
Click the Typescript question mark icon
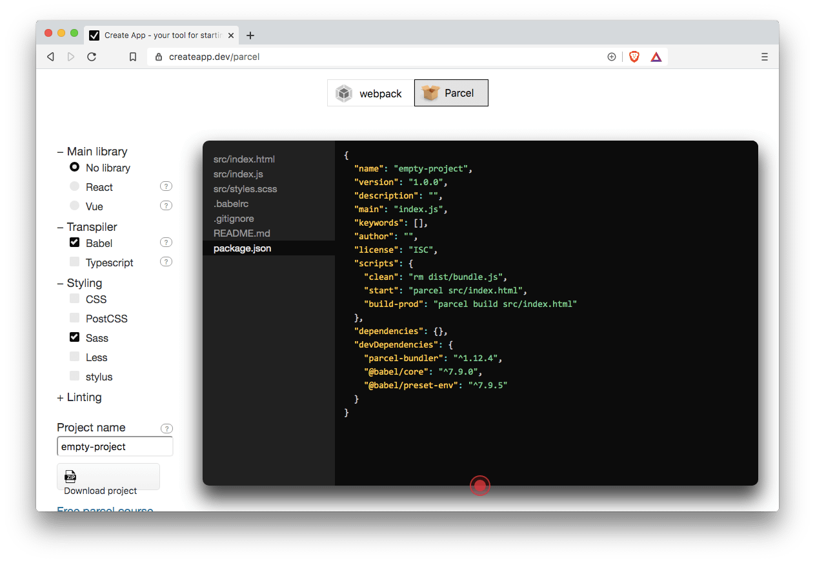(166, 261)
